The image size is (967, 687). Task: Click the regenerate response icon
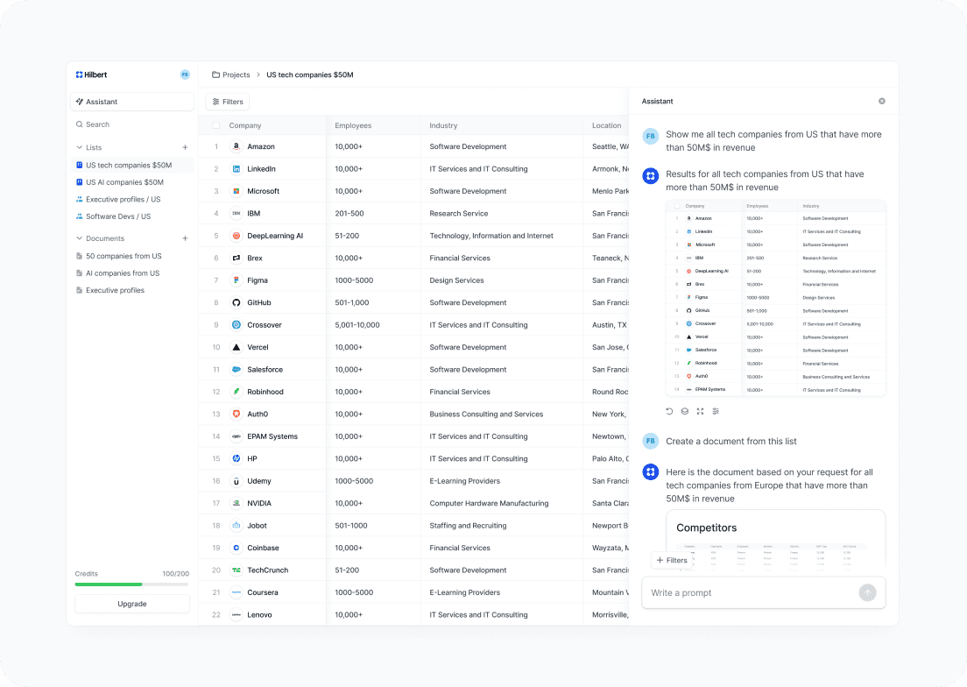pyautogui.click(x=669, y=411)
